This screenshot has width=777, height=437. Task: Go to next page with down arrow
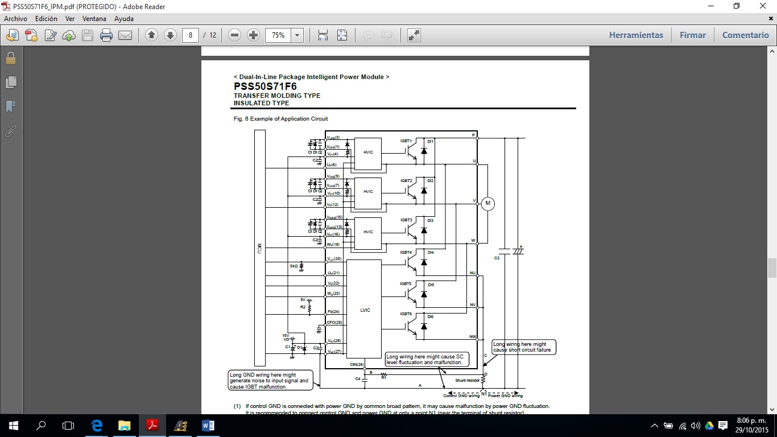pos(170,35)
